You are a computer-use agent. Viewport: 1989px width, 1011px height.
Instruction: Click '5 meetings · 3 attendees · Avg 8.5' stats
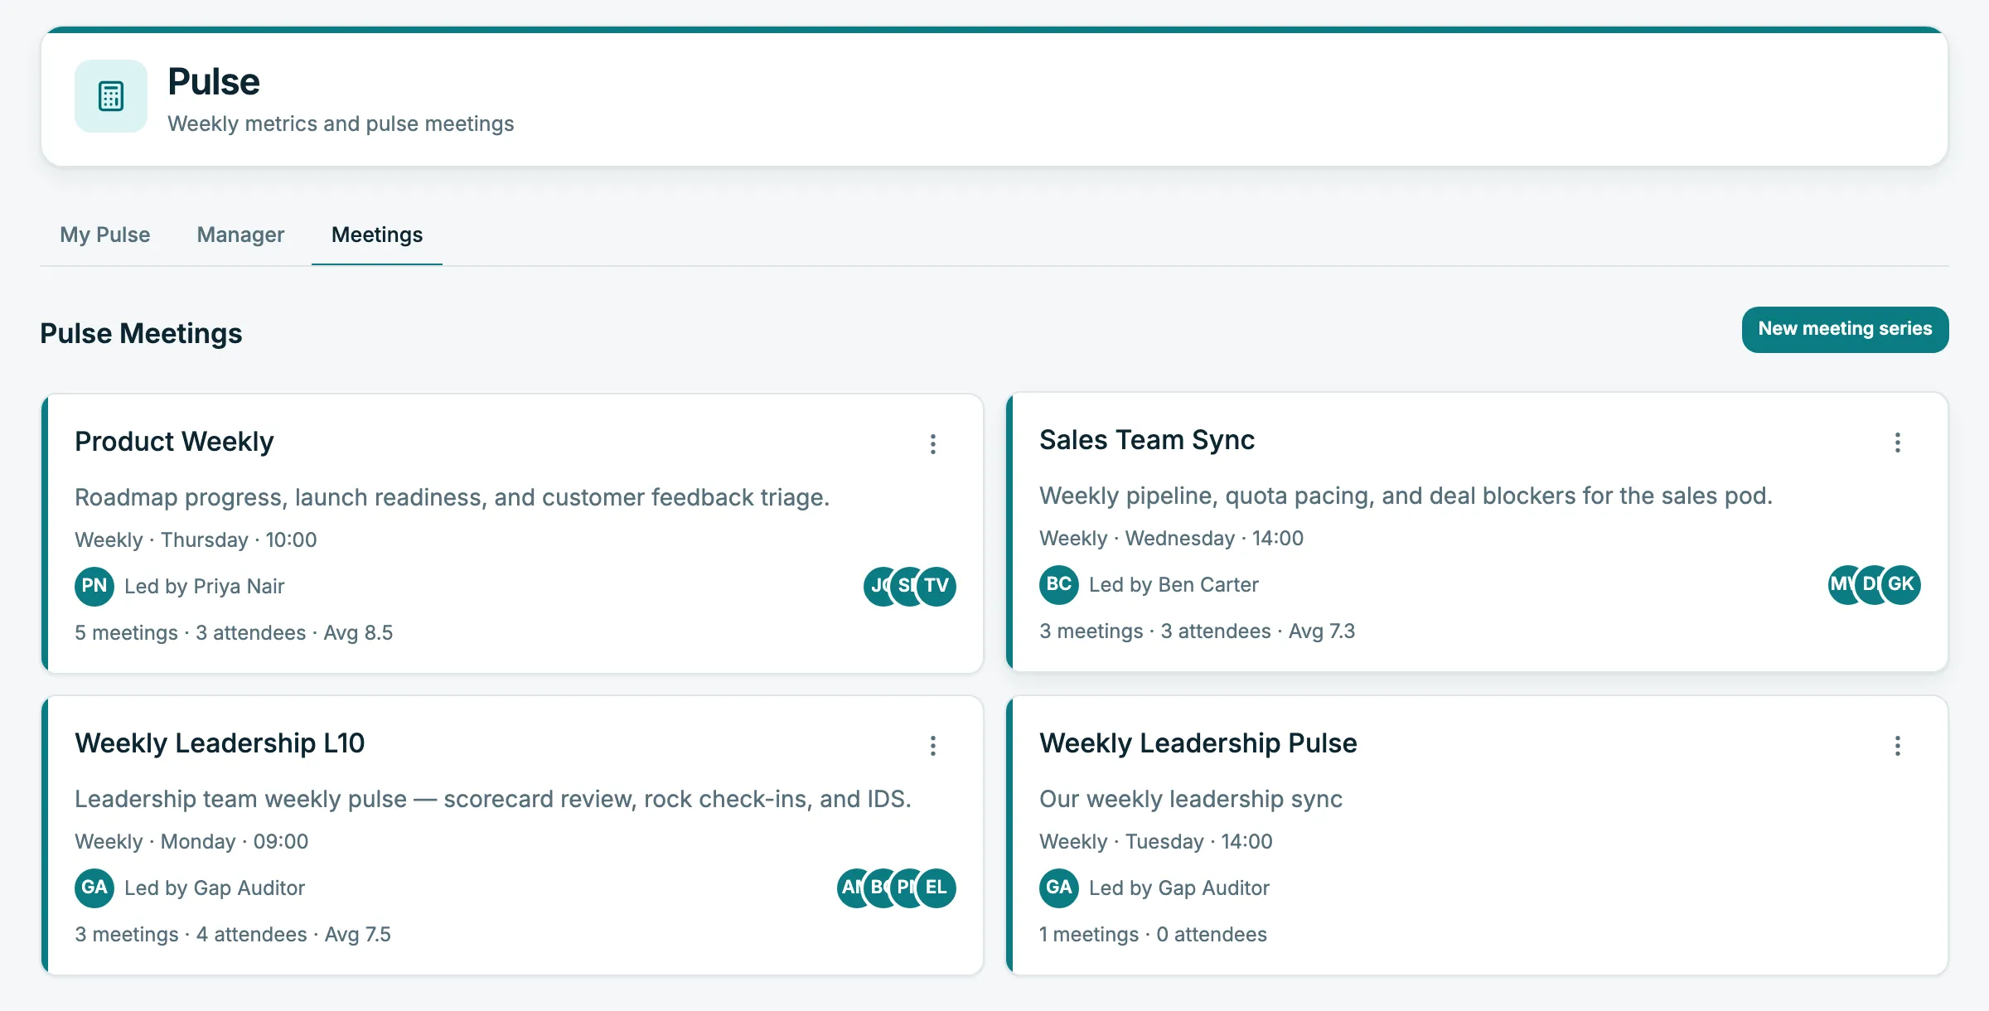[x=234, y=633]
